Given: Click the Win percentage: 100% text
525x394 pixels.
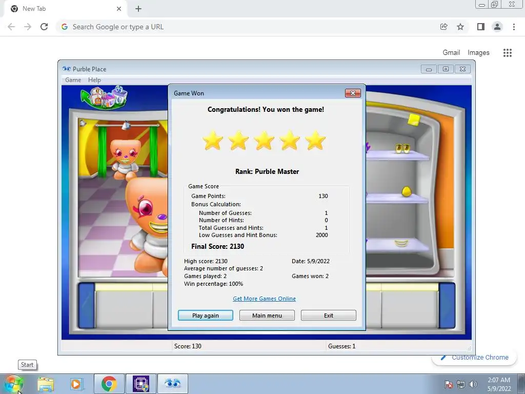Looking at the screenshot, I should click(213, 284).
